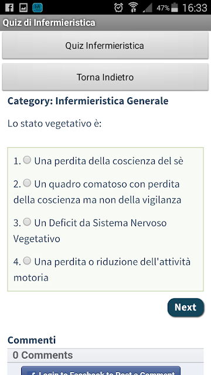211x375 pixels.
Task: Tap the teal app notification icon
Action: click(x=38, y=8)
